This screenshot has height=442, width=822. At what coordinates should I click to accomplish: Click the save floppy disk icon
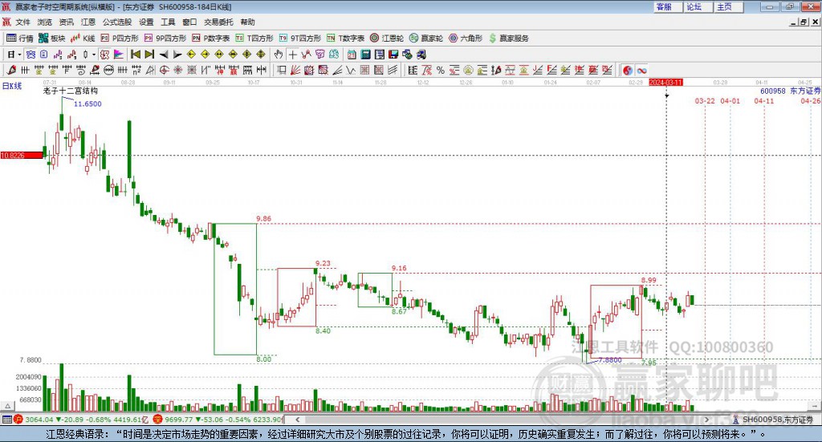pos(393,55)
